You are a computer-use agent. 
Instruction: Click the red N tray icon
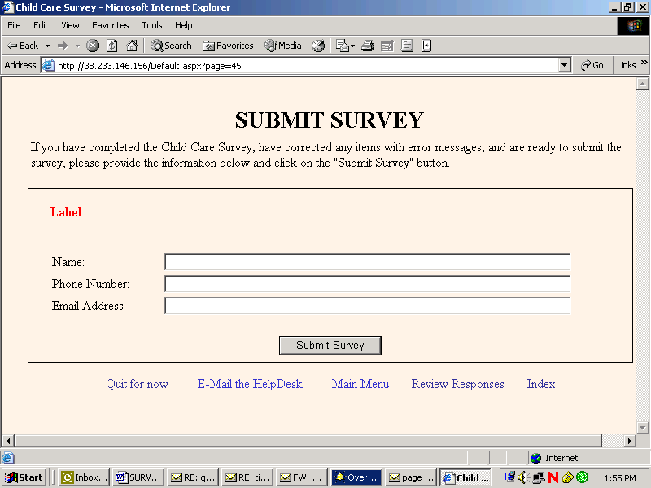553,477
